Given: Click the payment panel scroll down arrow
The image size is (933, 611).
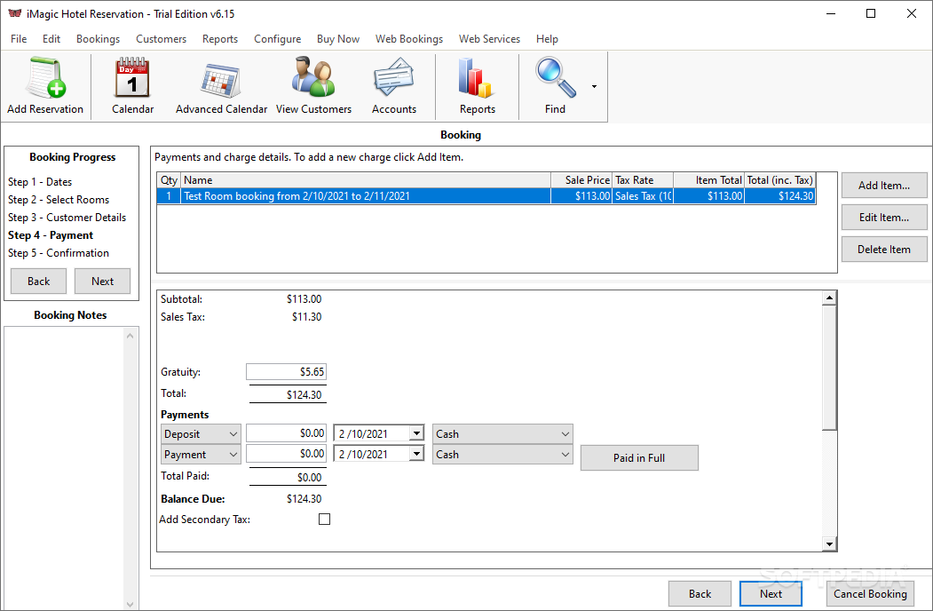Looking at the screenshot, I should [829, 544].
